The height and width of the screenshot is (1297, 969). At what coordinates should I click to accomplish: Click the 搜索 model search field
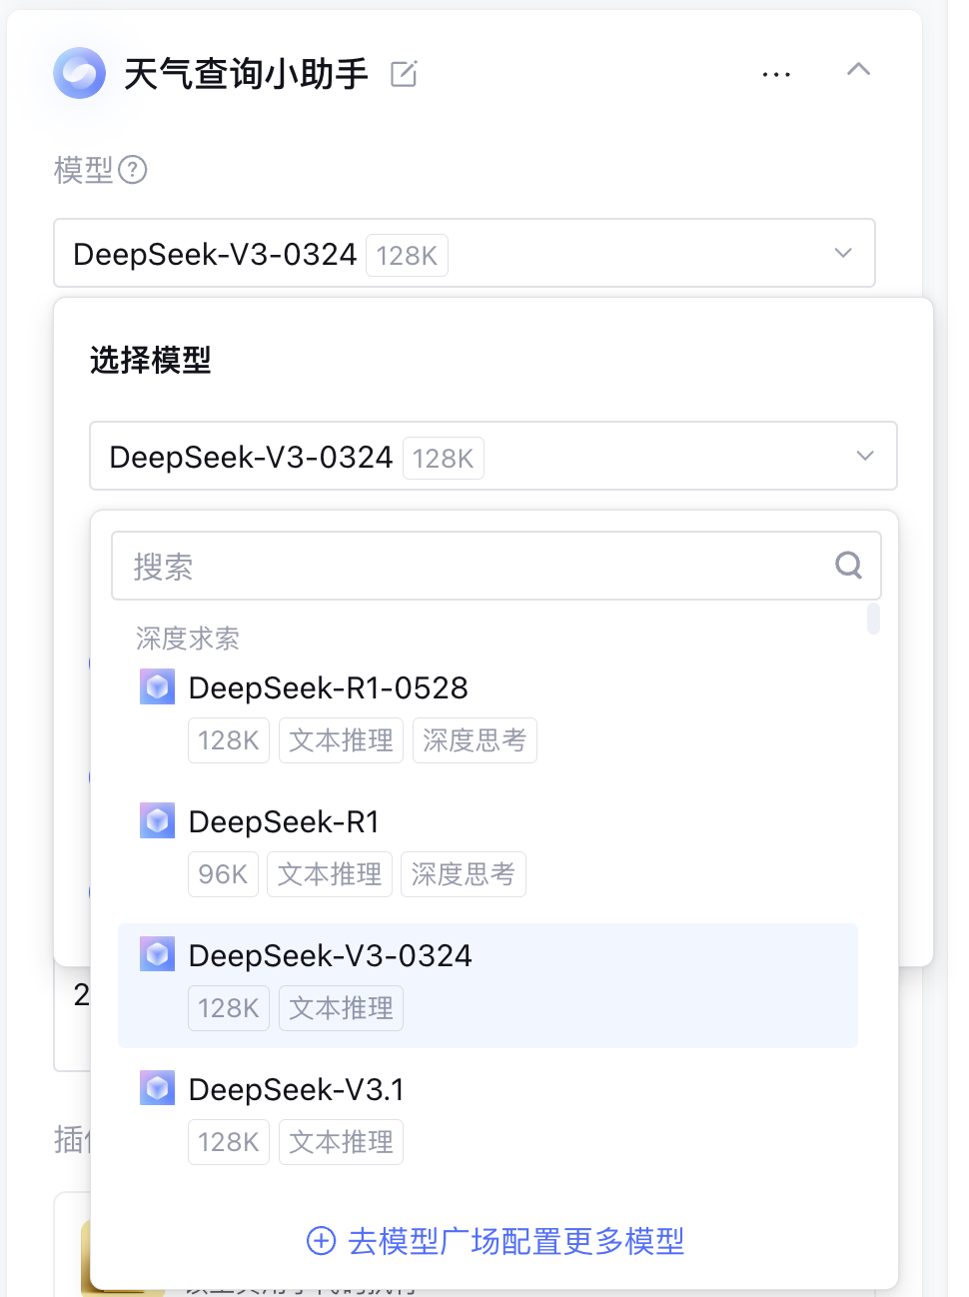tap(495, 566)
